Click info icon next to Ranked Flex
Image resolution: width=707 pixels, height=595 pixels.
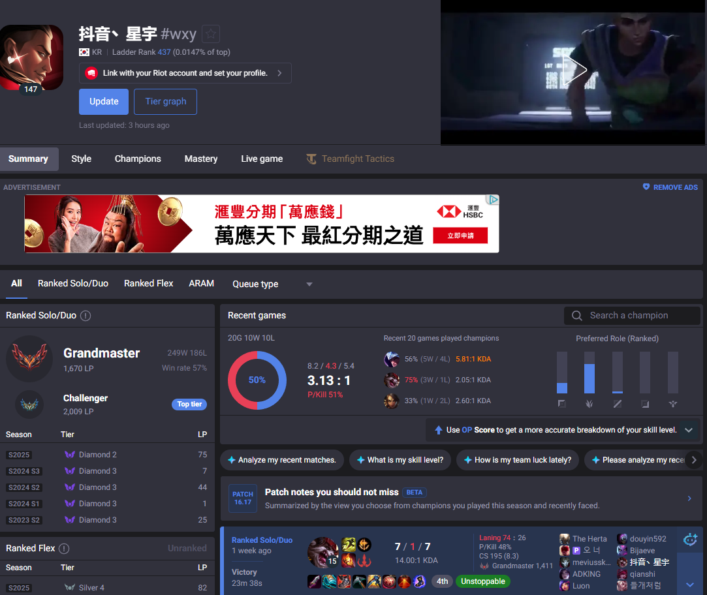(x=64, y=549)
